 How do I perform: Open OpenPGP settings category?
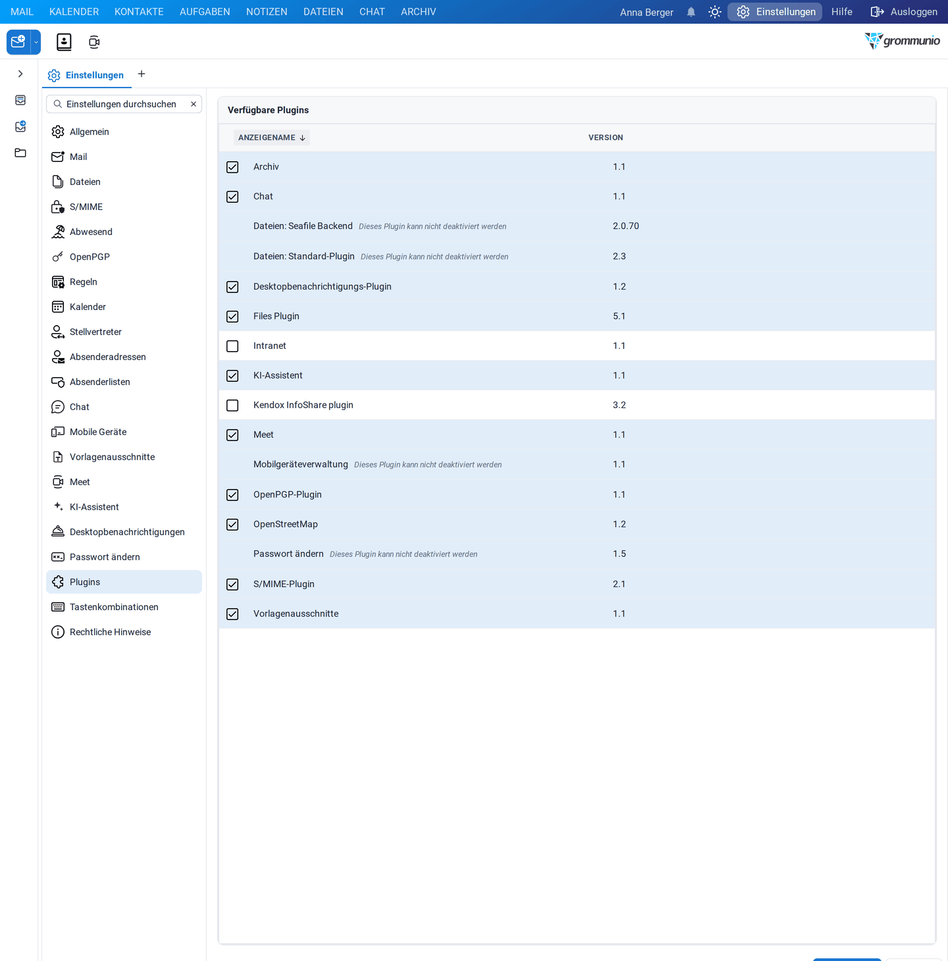pyautogui.click(x=124, y=257)
